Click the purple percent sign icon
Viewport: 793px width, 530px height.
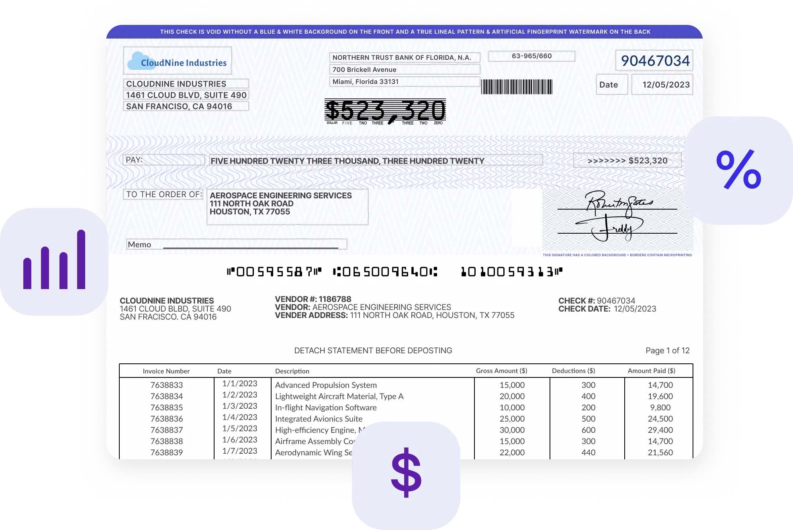pos(738,169)
